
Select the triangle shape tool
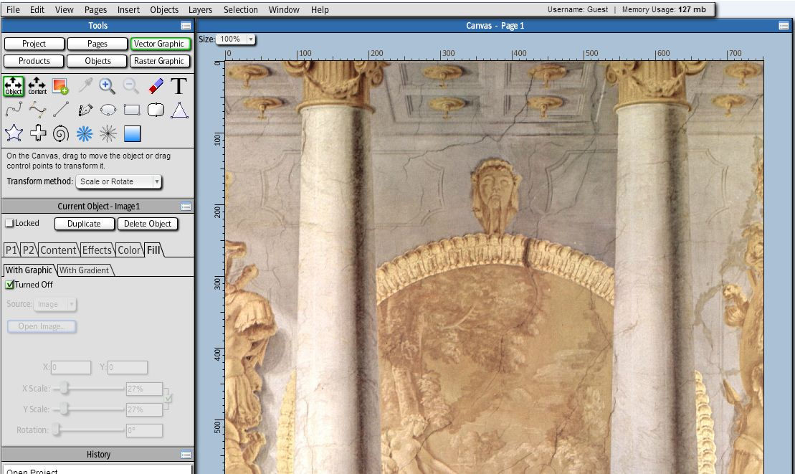pos(179,110)
